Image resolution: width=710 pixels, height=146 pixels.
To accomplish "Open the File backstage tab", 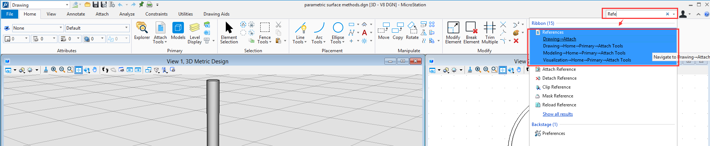I will [x=10, y=14].
